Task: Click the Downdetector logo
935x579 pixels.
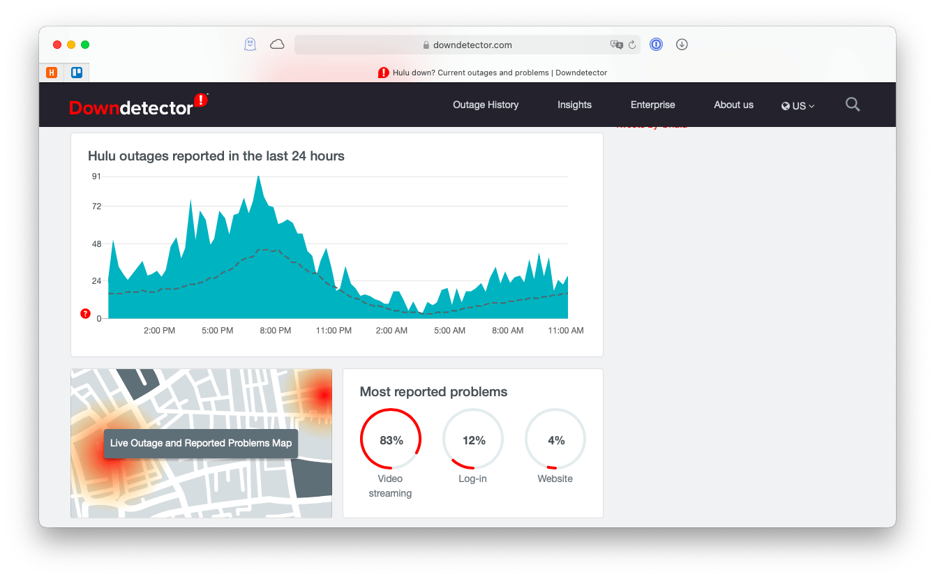Action: [138, 105]
